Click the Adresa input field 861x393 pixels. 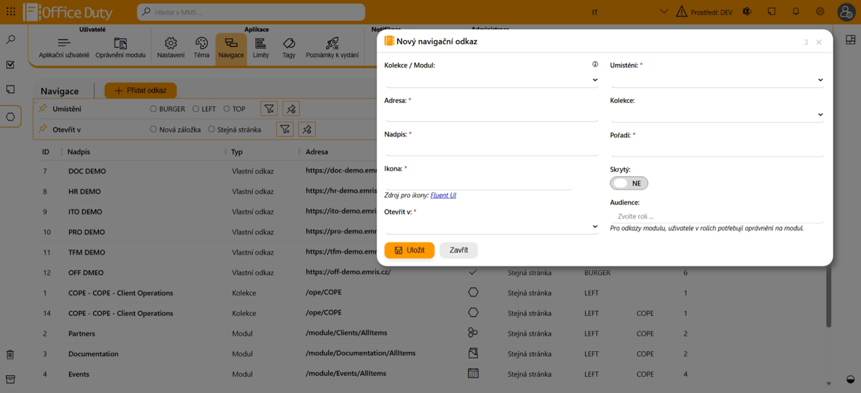(x=492, y=114)
